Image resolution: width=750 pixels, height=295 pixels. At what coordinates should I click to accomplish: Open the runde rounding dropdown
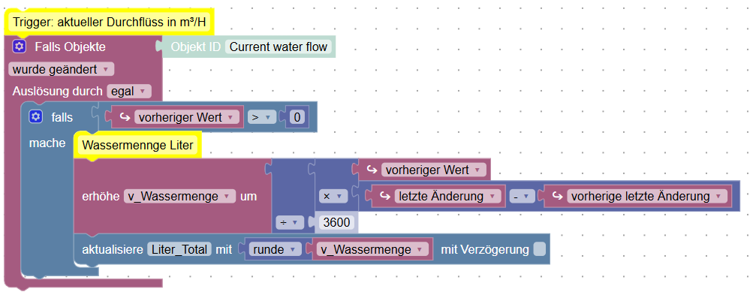(x=275, y=249)
